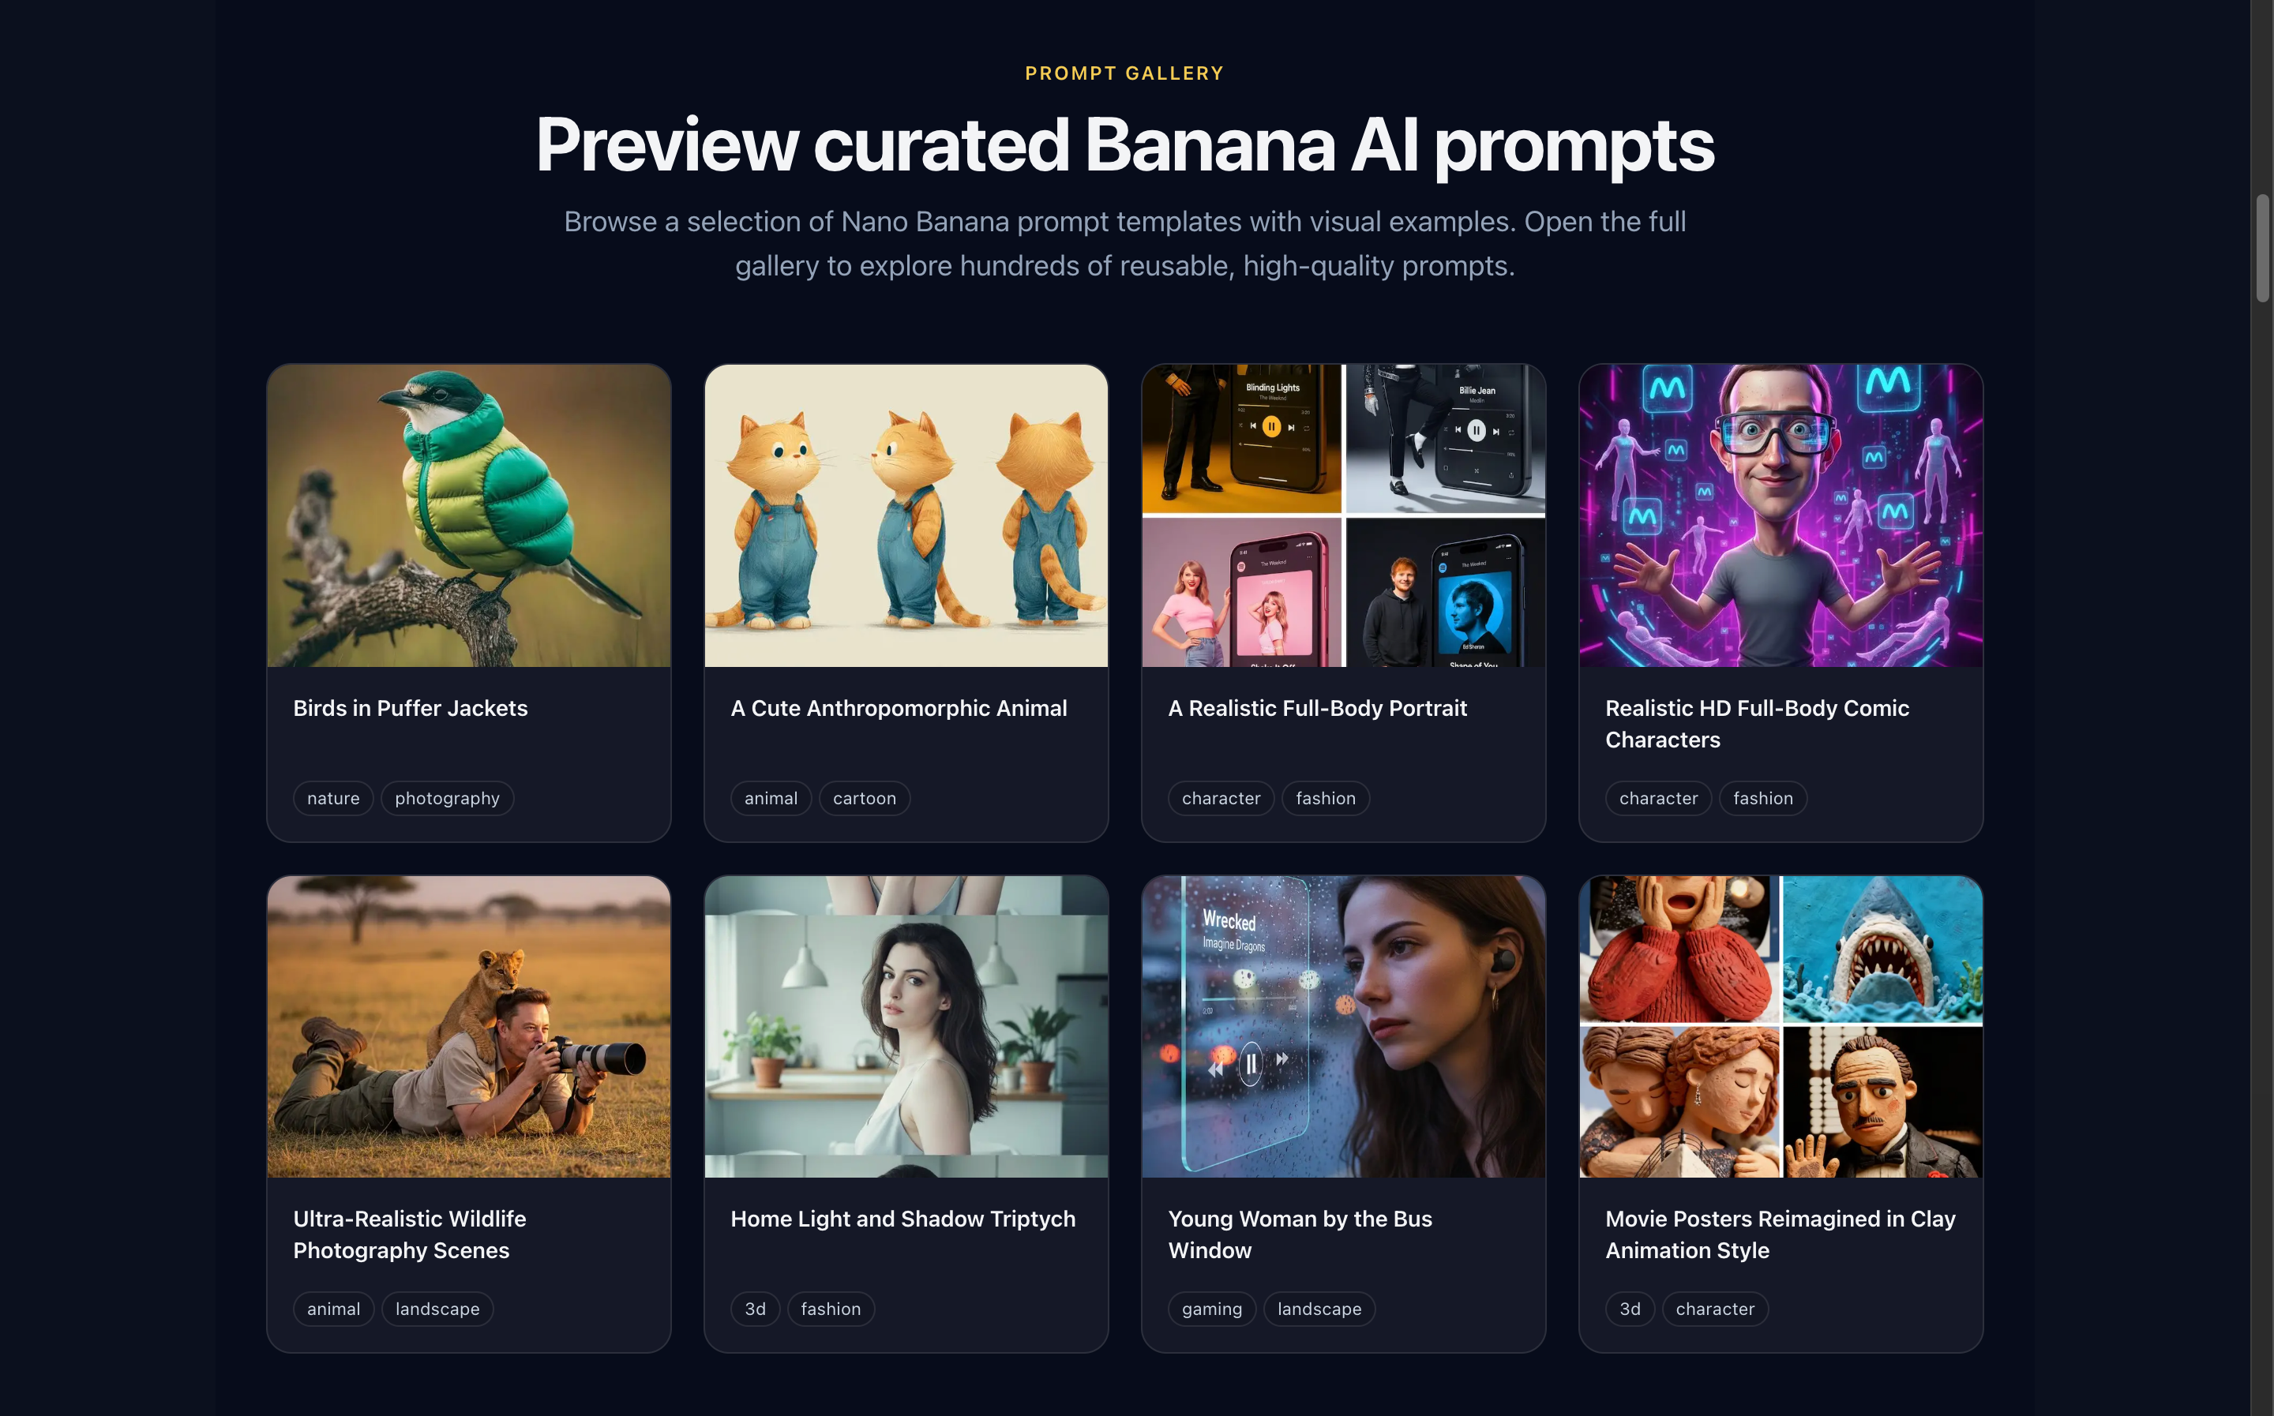Click the A Cute Anthropomorphic Animal title
The width and height of the screenshot is (2274, 1416).
(x=899, y=708)
